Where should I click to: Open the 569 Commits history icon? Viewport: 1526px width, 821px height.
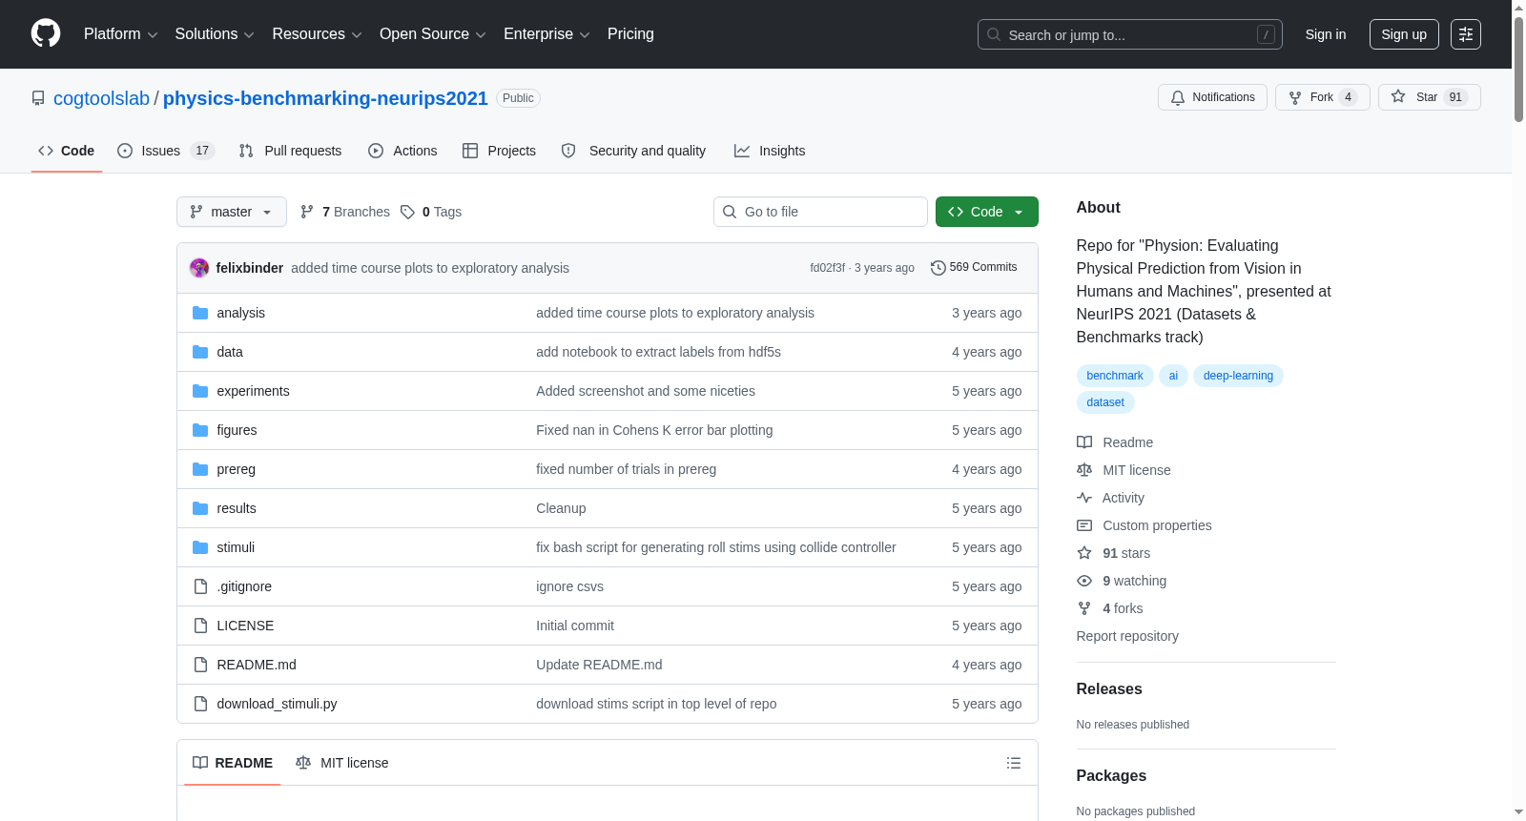click(x=938, y=268)
